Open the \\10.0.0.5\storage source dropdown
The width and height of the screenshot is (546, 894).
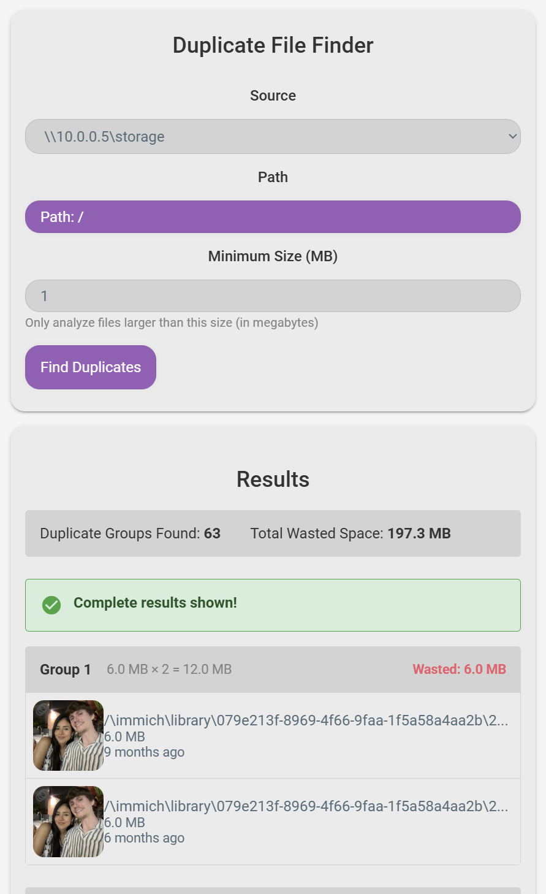click(x=273, y=136)
